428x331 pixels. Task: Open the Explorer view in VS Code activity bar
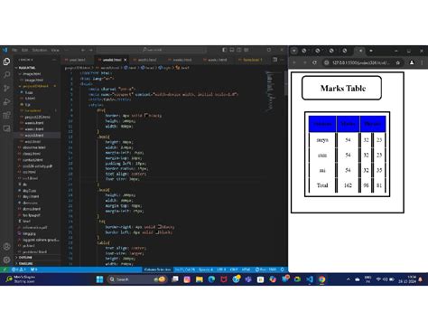tap(6, 61)
